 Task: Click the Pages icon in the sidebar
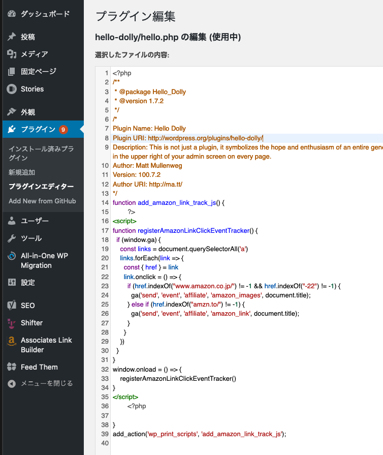coord(12,72)
